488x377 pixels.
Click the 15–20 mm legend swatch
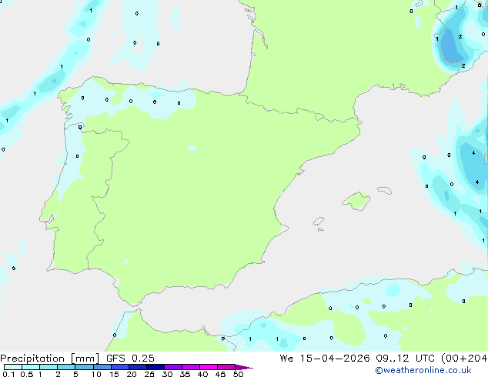(120, 367)
